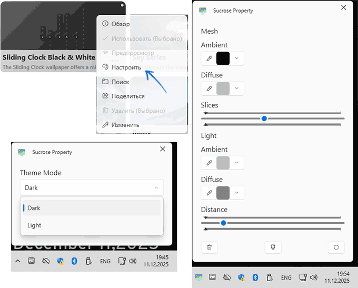Click the black Mesh Ambient color swatch
This screenshot has height=288, width=358.
(x=223, y=58)
